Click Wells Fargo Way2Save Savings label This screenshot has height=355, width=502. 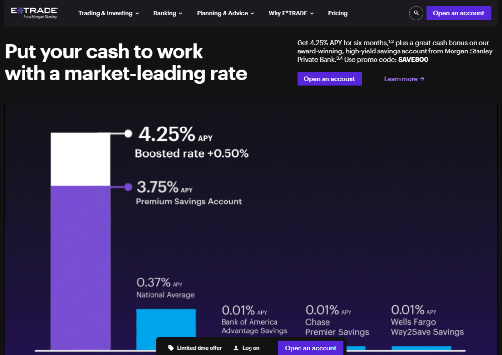point(427,327)
